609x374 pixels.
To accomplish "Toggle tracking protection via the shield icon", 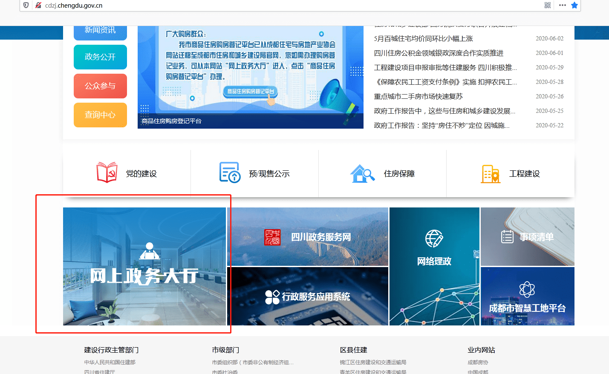I will (x=26, y=6).
